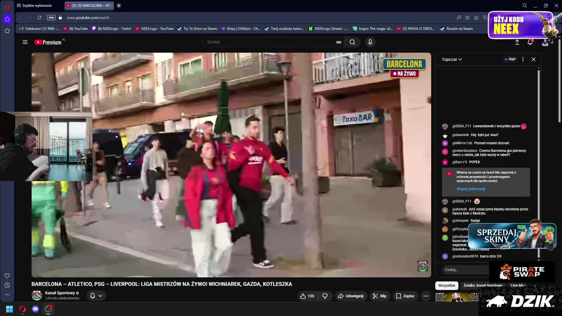Open sidebar more options three dots
562x316 pixels.
[7, 294]
